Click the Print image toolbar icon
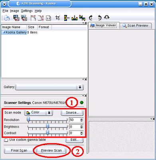 (7, 18)
